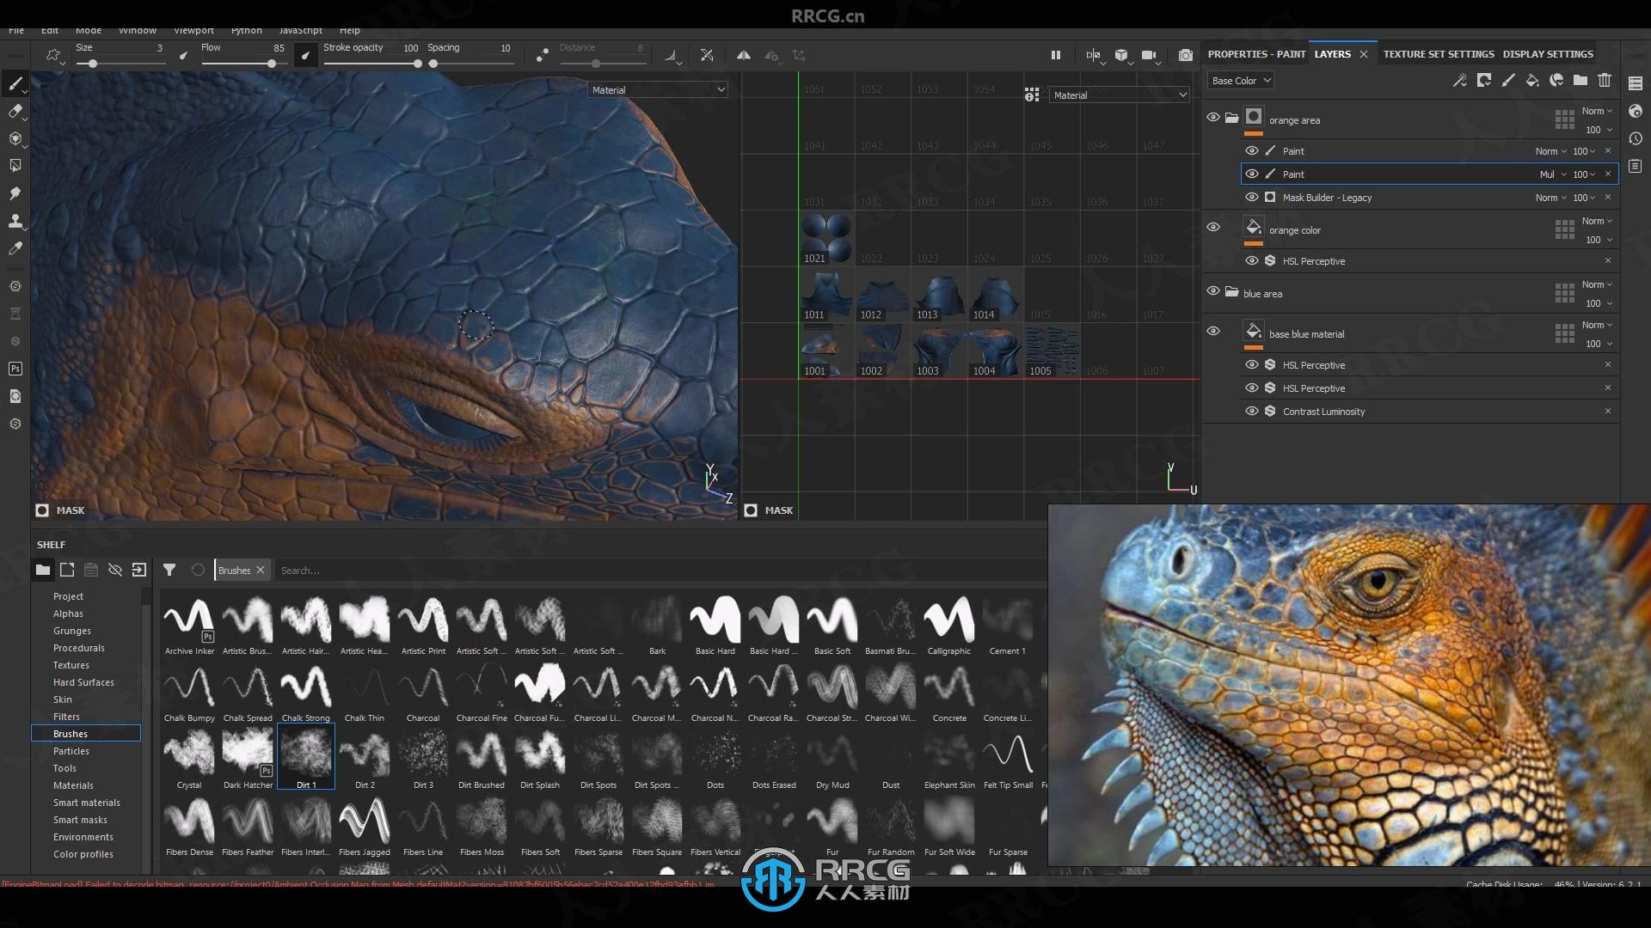Open the 2D view tile grid icon

(x=1032, y=95)
